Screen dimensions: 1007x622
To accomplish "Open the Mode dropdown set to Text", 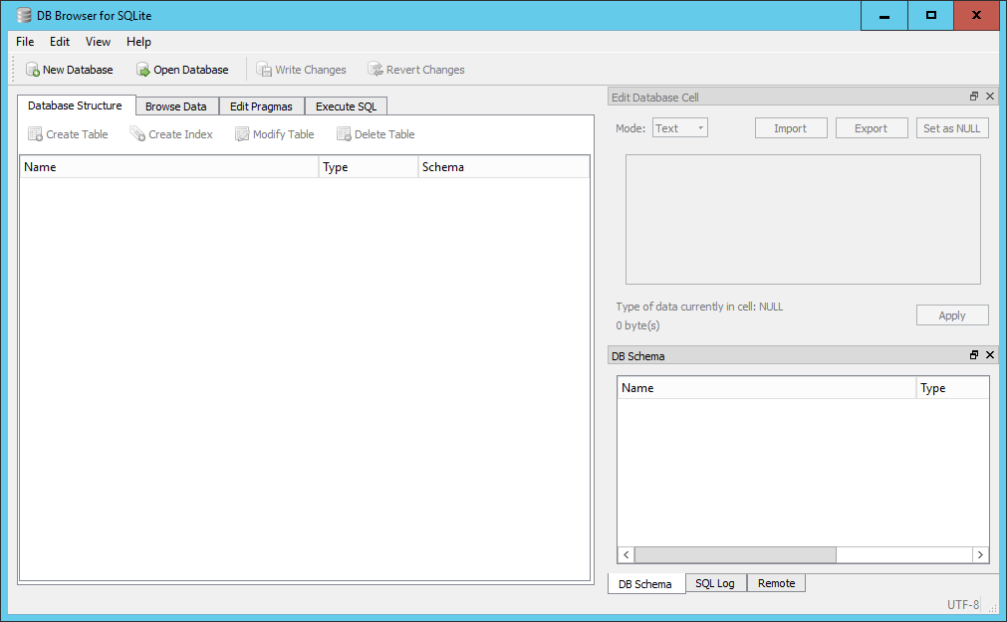I will point(680,128).
